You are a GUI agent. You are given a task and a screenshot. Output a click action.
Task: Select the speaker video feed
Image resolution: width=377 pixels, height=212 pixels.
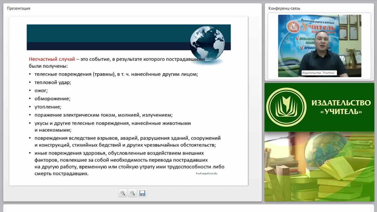pos(320,46)
